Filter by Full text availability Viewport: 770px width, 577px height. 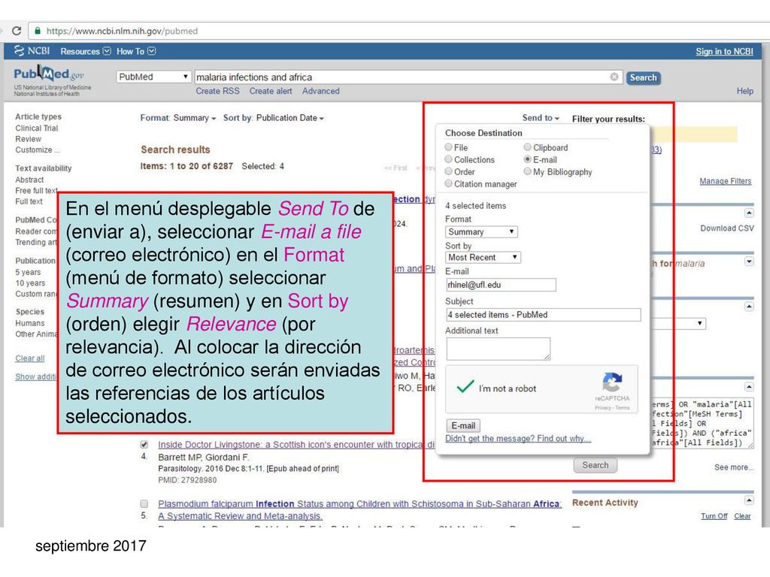[29, 201]
